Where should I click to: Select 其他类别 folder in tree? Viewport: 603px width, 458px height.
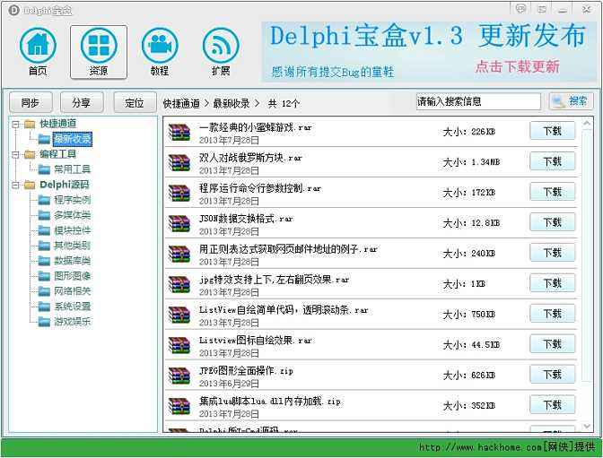(73, 246)
